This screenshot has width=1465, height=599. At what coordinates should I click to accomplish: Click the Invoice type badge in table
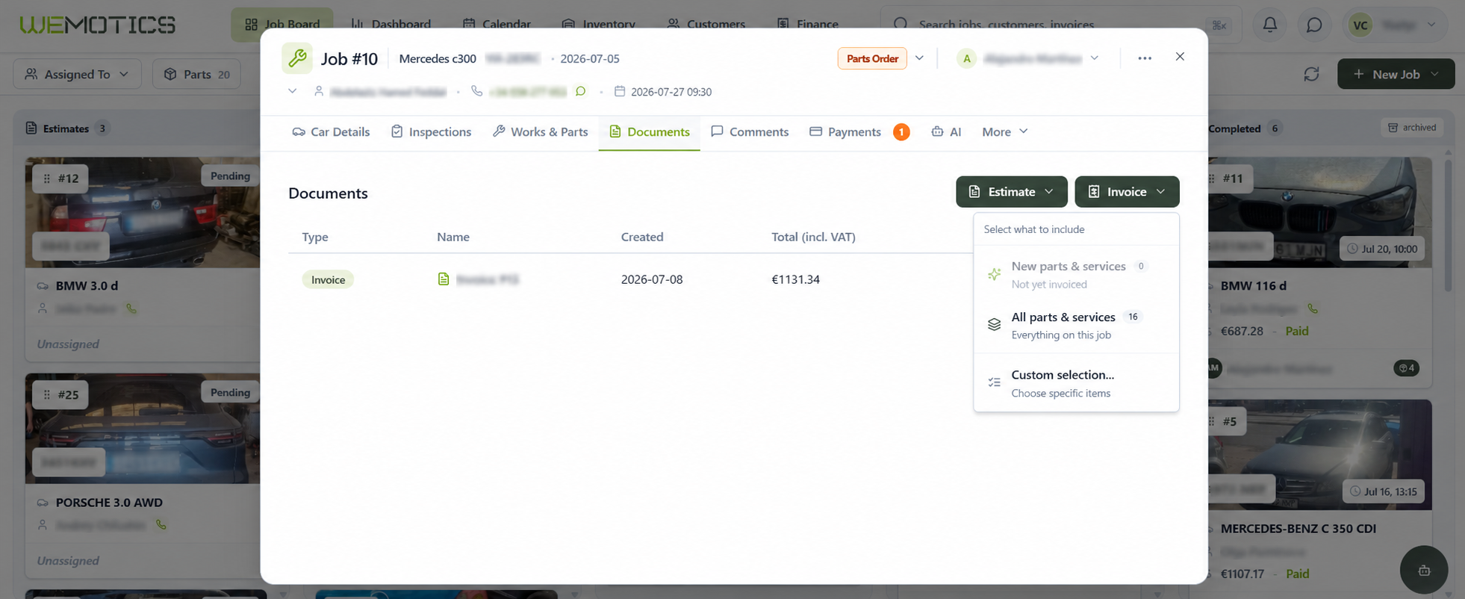pos(328,279)
